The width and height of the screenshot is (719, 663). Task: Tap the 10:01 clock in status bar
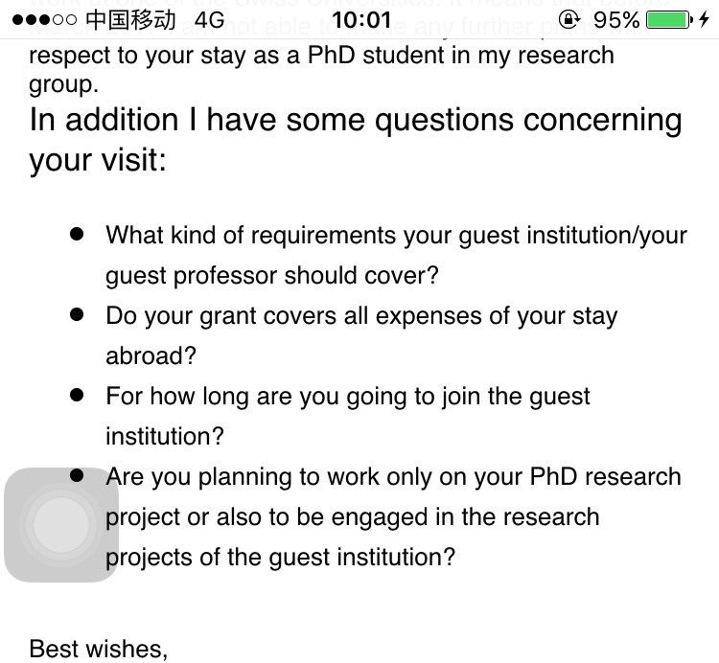click(361, 20)
